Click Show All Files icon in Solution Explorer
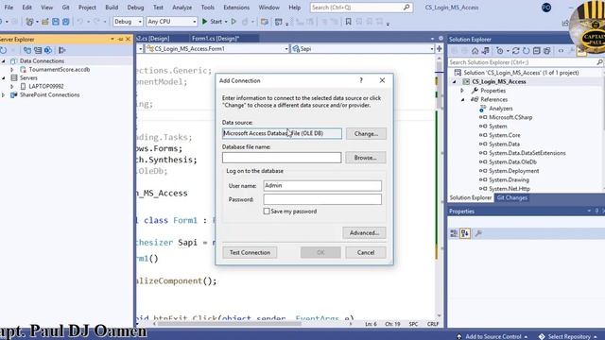Image resolution: width=605 pixels, height=340 pixels. pyautogui.click(x=546, y=51)
